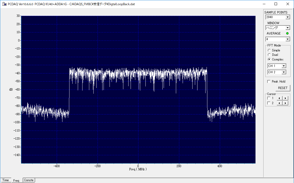Move Cursor 1 right with arrow button
This screenshot has height=183, width=294.
[285, 98]
